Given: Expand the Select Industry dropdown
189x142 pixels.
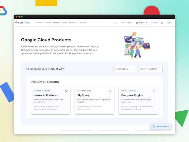Looking at the screenshot, I should 125,69.
